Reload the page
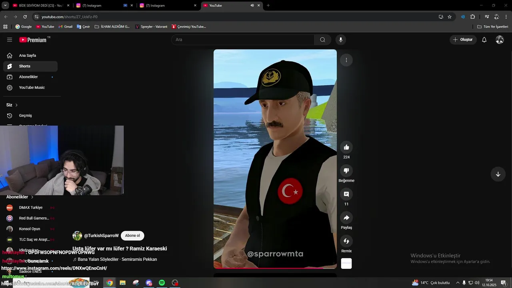The height and width of the screenshot is (288, 512). click(25, 17)
